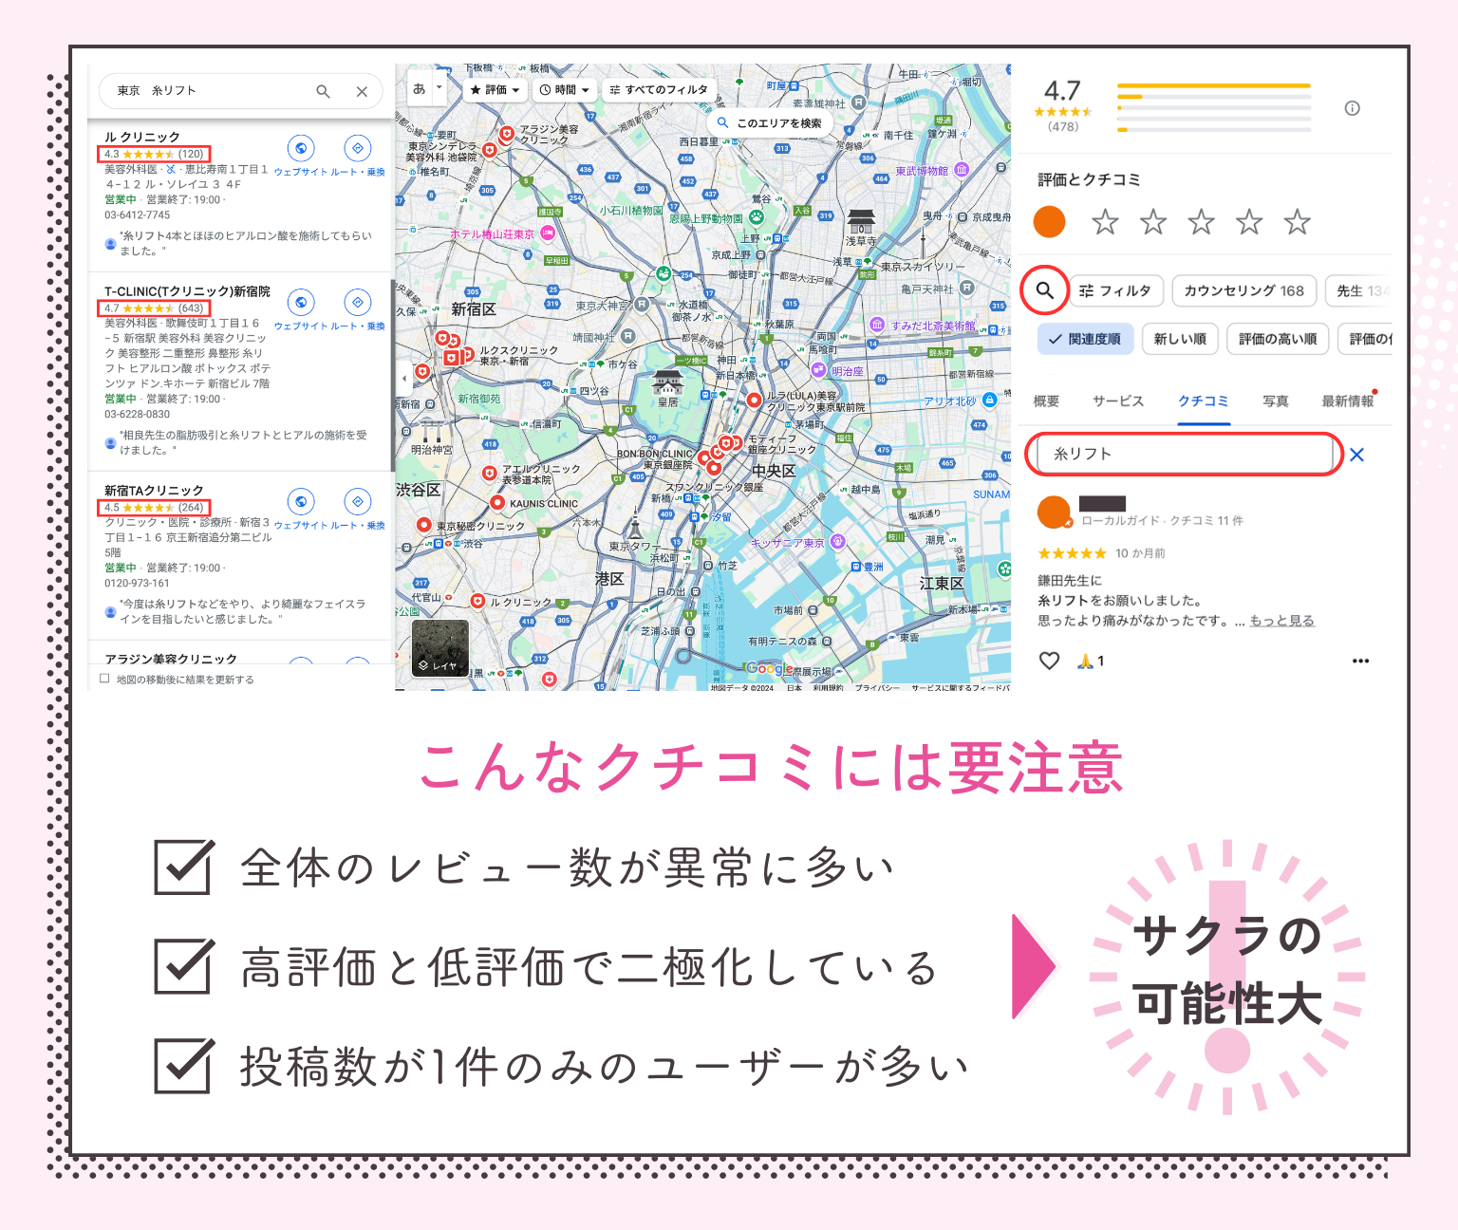This screenshot has width=1458, height=1230.
Task: Select the 評価の高い順 sort chip
Action: (x=1278, y=339)
